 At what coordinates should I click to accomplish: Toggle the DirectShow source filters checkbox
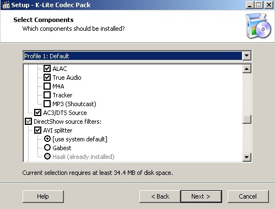click(x=28, y=122)
